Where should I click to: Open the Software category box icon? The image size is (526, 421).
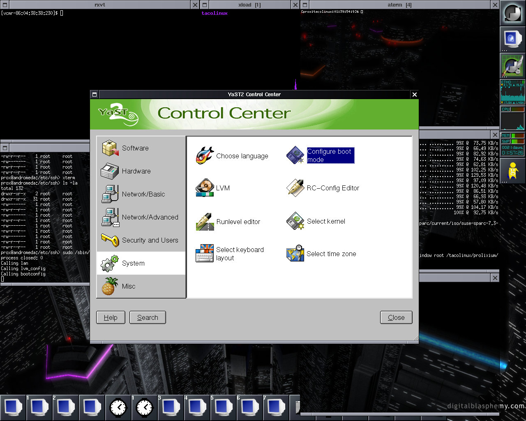pos(110,148)
